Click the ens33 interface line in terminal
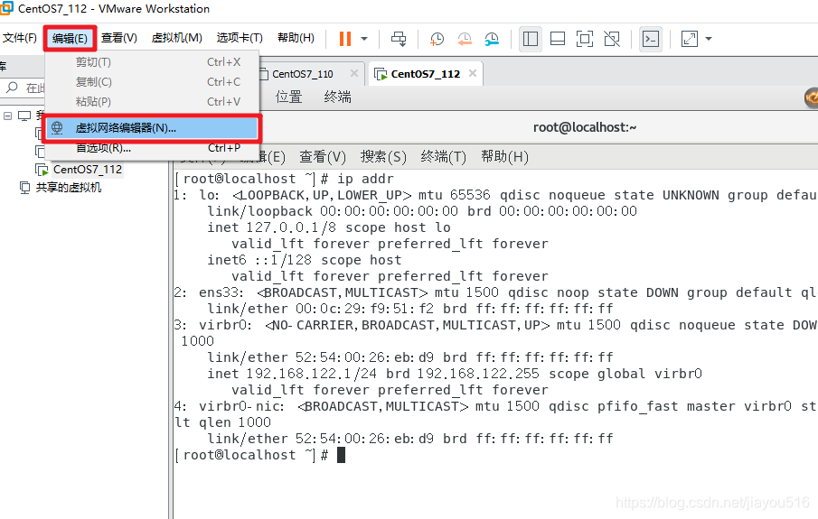The width and height of the screenshot is (818, 519). click(495, 292)
